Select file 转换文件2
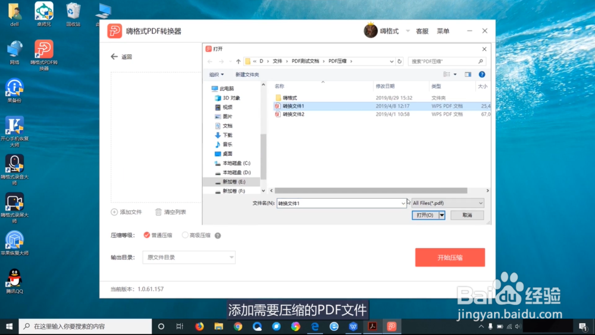This screenshot has width=595, height=335. 381,114
